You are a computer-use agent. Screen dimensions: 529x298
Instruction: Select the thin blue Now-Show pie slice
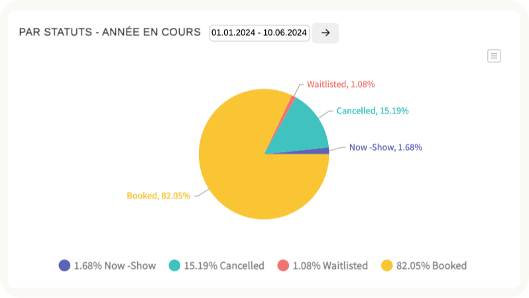(x=318, y=151)
